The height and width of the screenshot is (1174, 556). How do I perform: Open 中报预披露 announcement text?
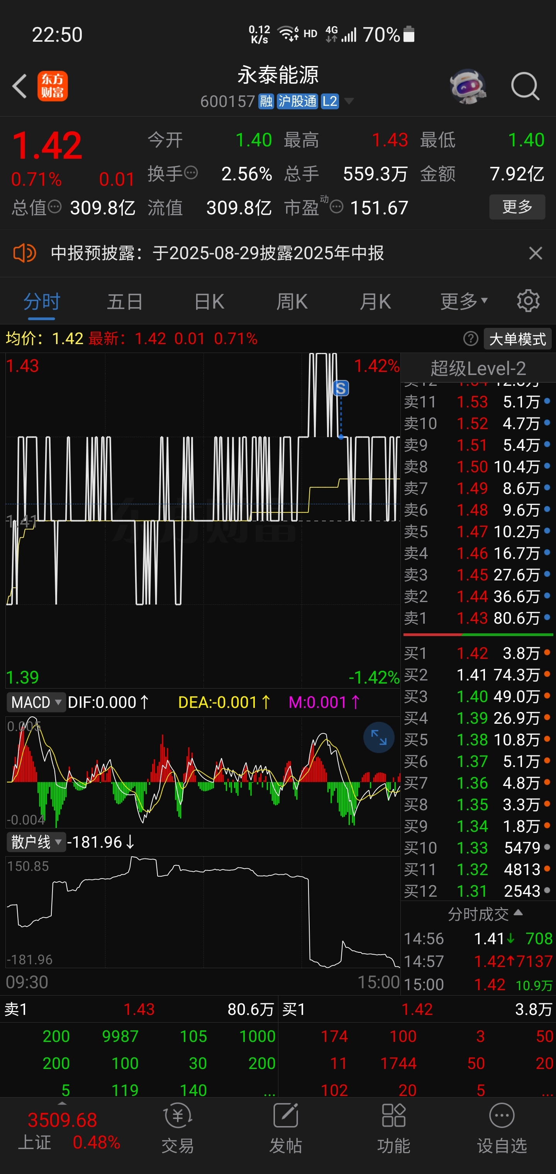tap(217, 253)
